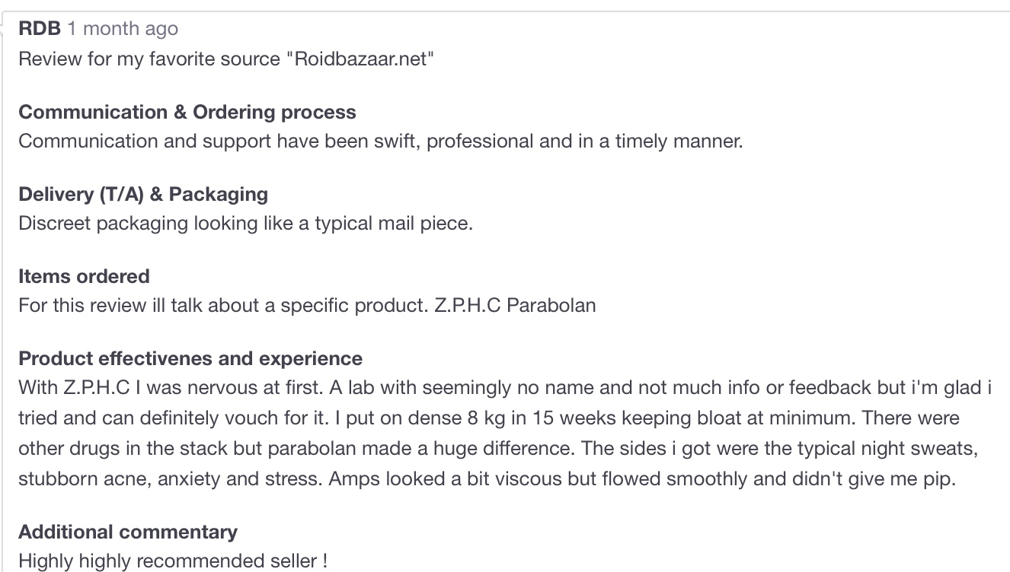
Task: Click the "Additional commentary" heading
Action: coord(128,532)
